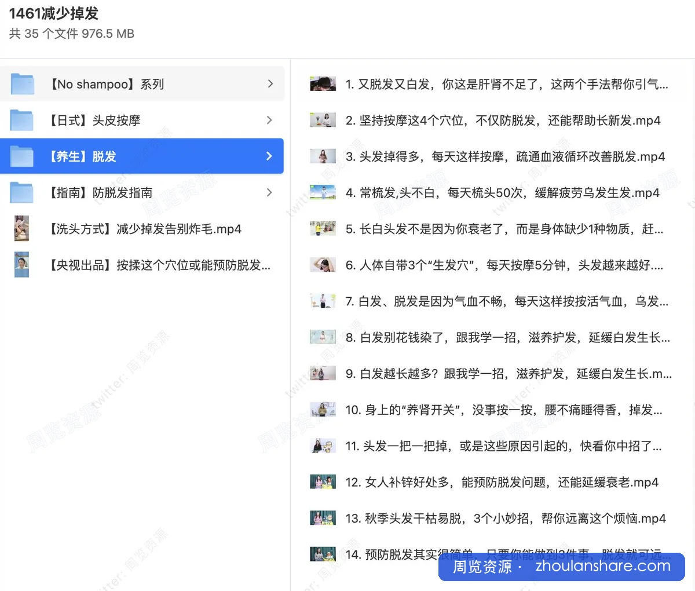Open file 2. 坚持按摩这4个穴位
This screenshot has width=695, height=591.
coord(503,121)
